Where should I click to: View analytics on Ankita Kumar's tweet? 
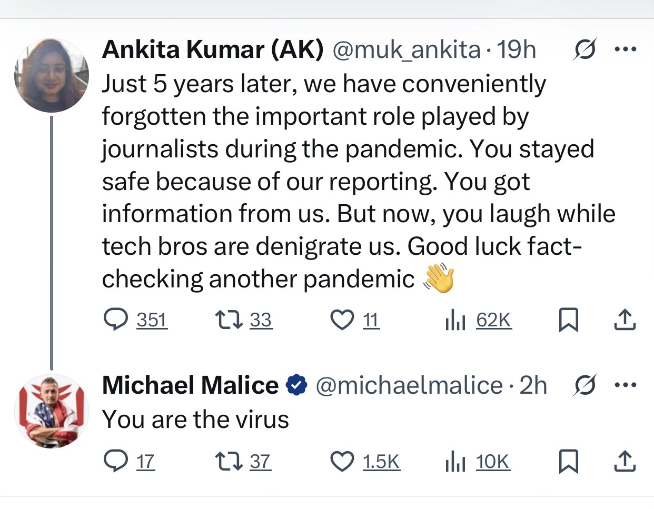(x=455, y=320)
